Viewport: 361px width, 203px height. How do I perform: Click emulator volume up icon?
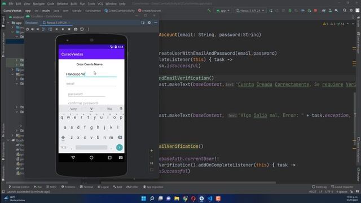pos(33,29)
